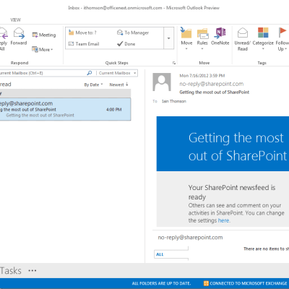The height and width of the screenshot is (289, 289).
Task: Switch to the Unread filter
Action: point(6,85)
